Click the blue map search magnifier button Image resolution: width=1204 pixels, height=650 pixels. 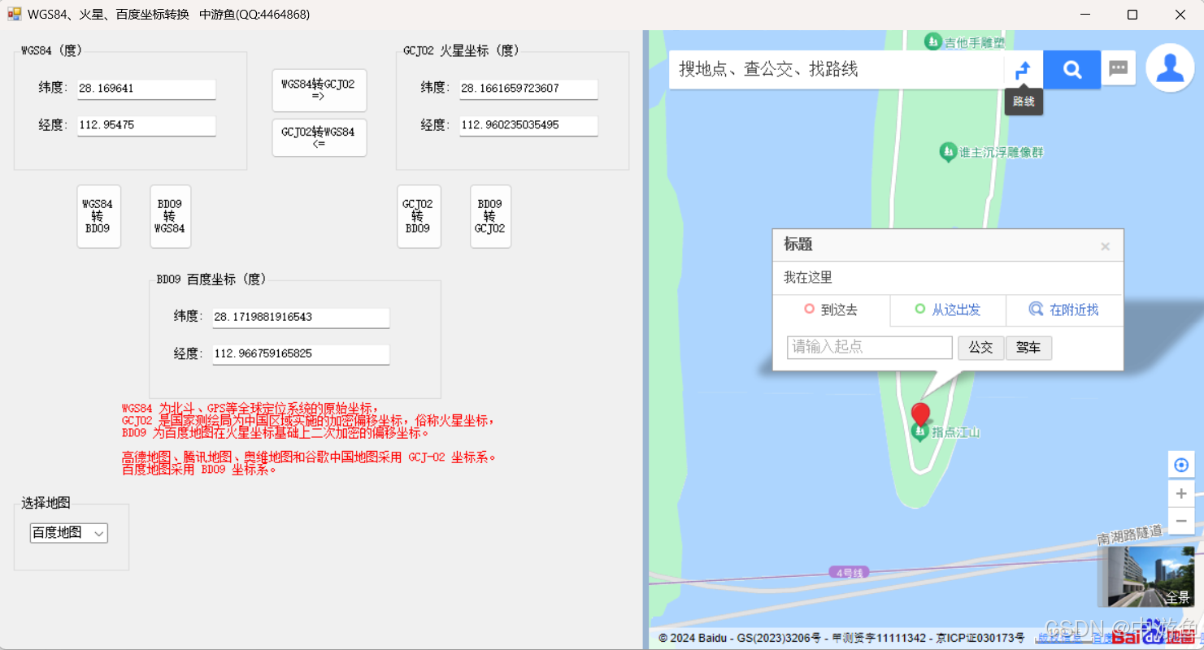pos(1071,70)
